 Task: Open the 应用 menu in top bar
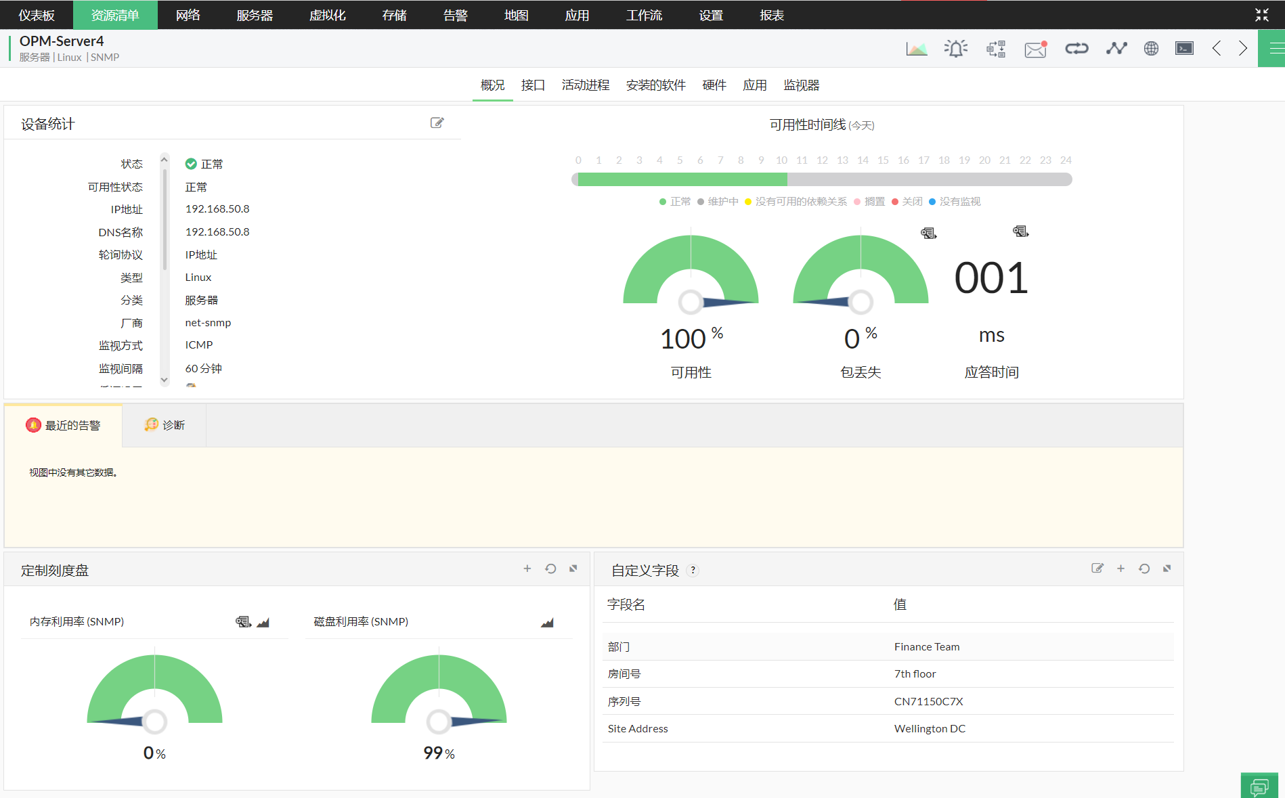(x=577, y=15)
